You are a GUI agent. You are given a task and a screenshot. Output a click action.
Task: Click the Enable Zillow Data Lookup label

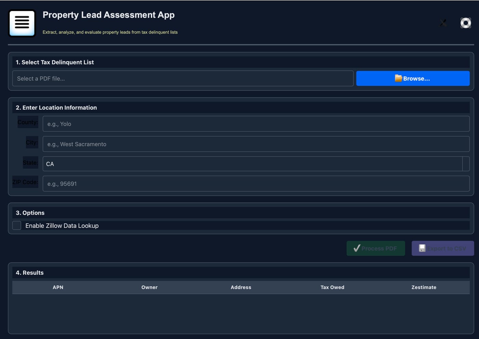tap(62, 226)
